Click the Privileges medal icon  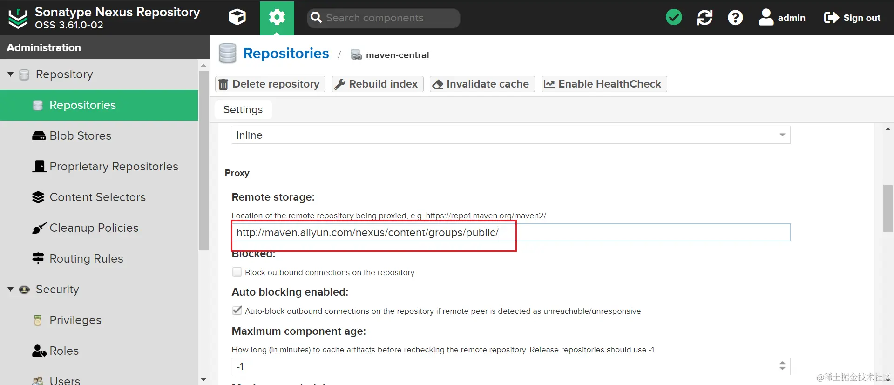pyautogui.click(x=38, y=320)
